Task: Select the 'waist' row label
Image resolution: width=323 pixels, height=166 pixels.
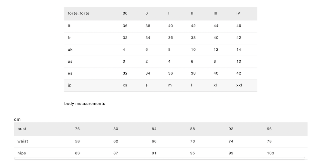Action: [x=23, y=141]
